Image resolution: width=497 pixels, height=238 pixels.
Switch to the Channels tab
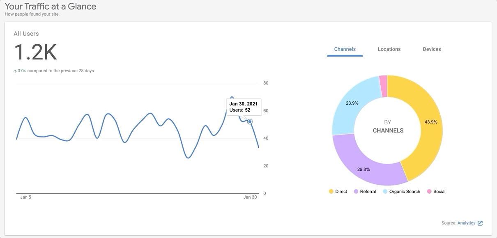point(345,49)
